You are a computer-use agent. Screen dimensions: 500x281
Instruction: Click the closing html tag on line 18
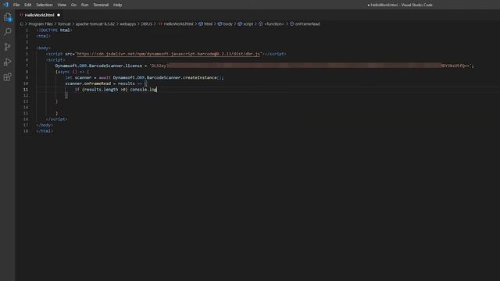coord(45,131)
